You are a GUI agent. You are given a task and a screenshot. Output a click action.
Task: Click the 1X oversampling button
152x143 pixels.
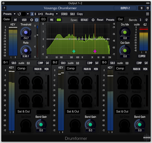click(142, 8)
